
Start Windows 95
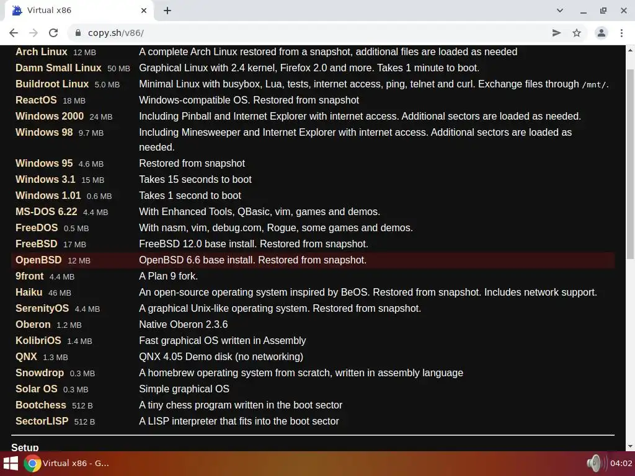[x=44, y=163]
